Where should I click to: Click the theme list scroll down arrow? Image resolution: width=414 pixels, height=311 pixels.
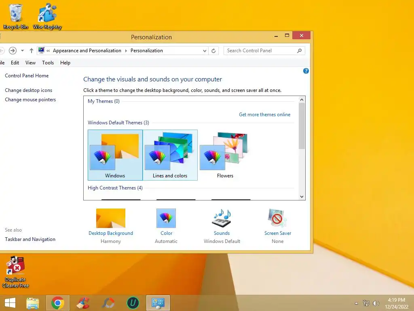[x=302, y=197]
